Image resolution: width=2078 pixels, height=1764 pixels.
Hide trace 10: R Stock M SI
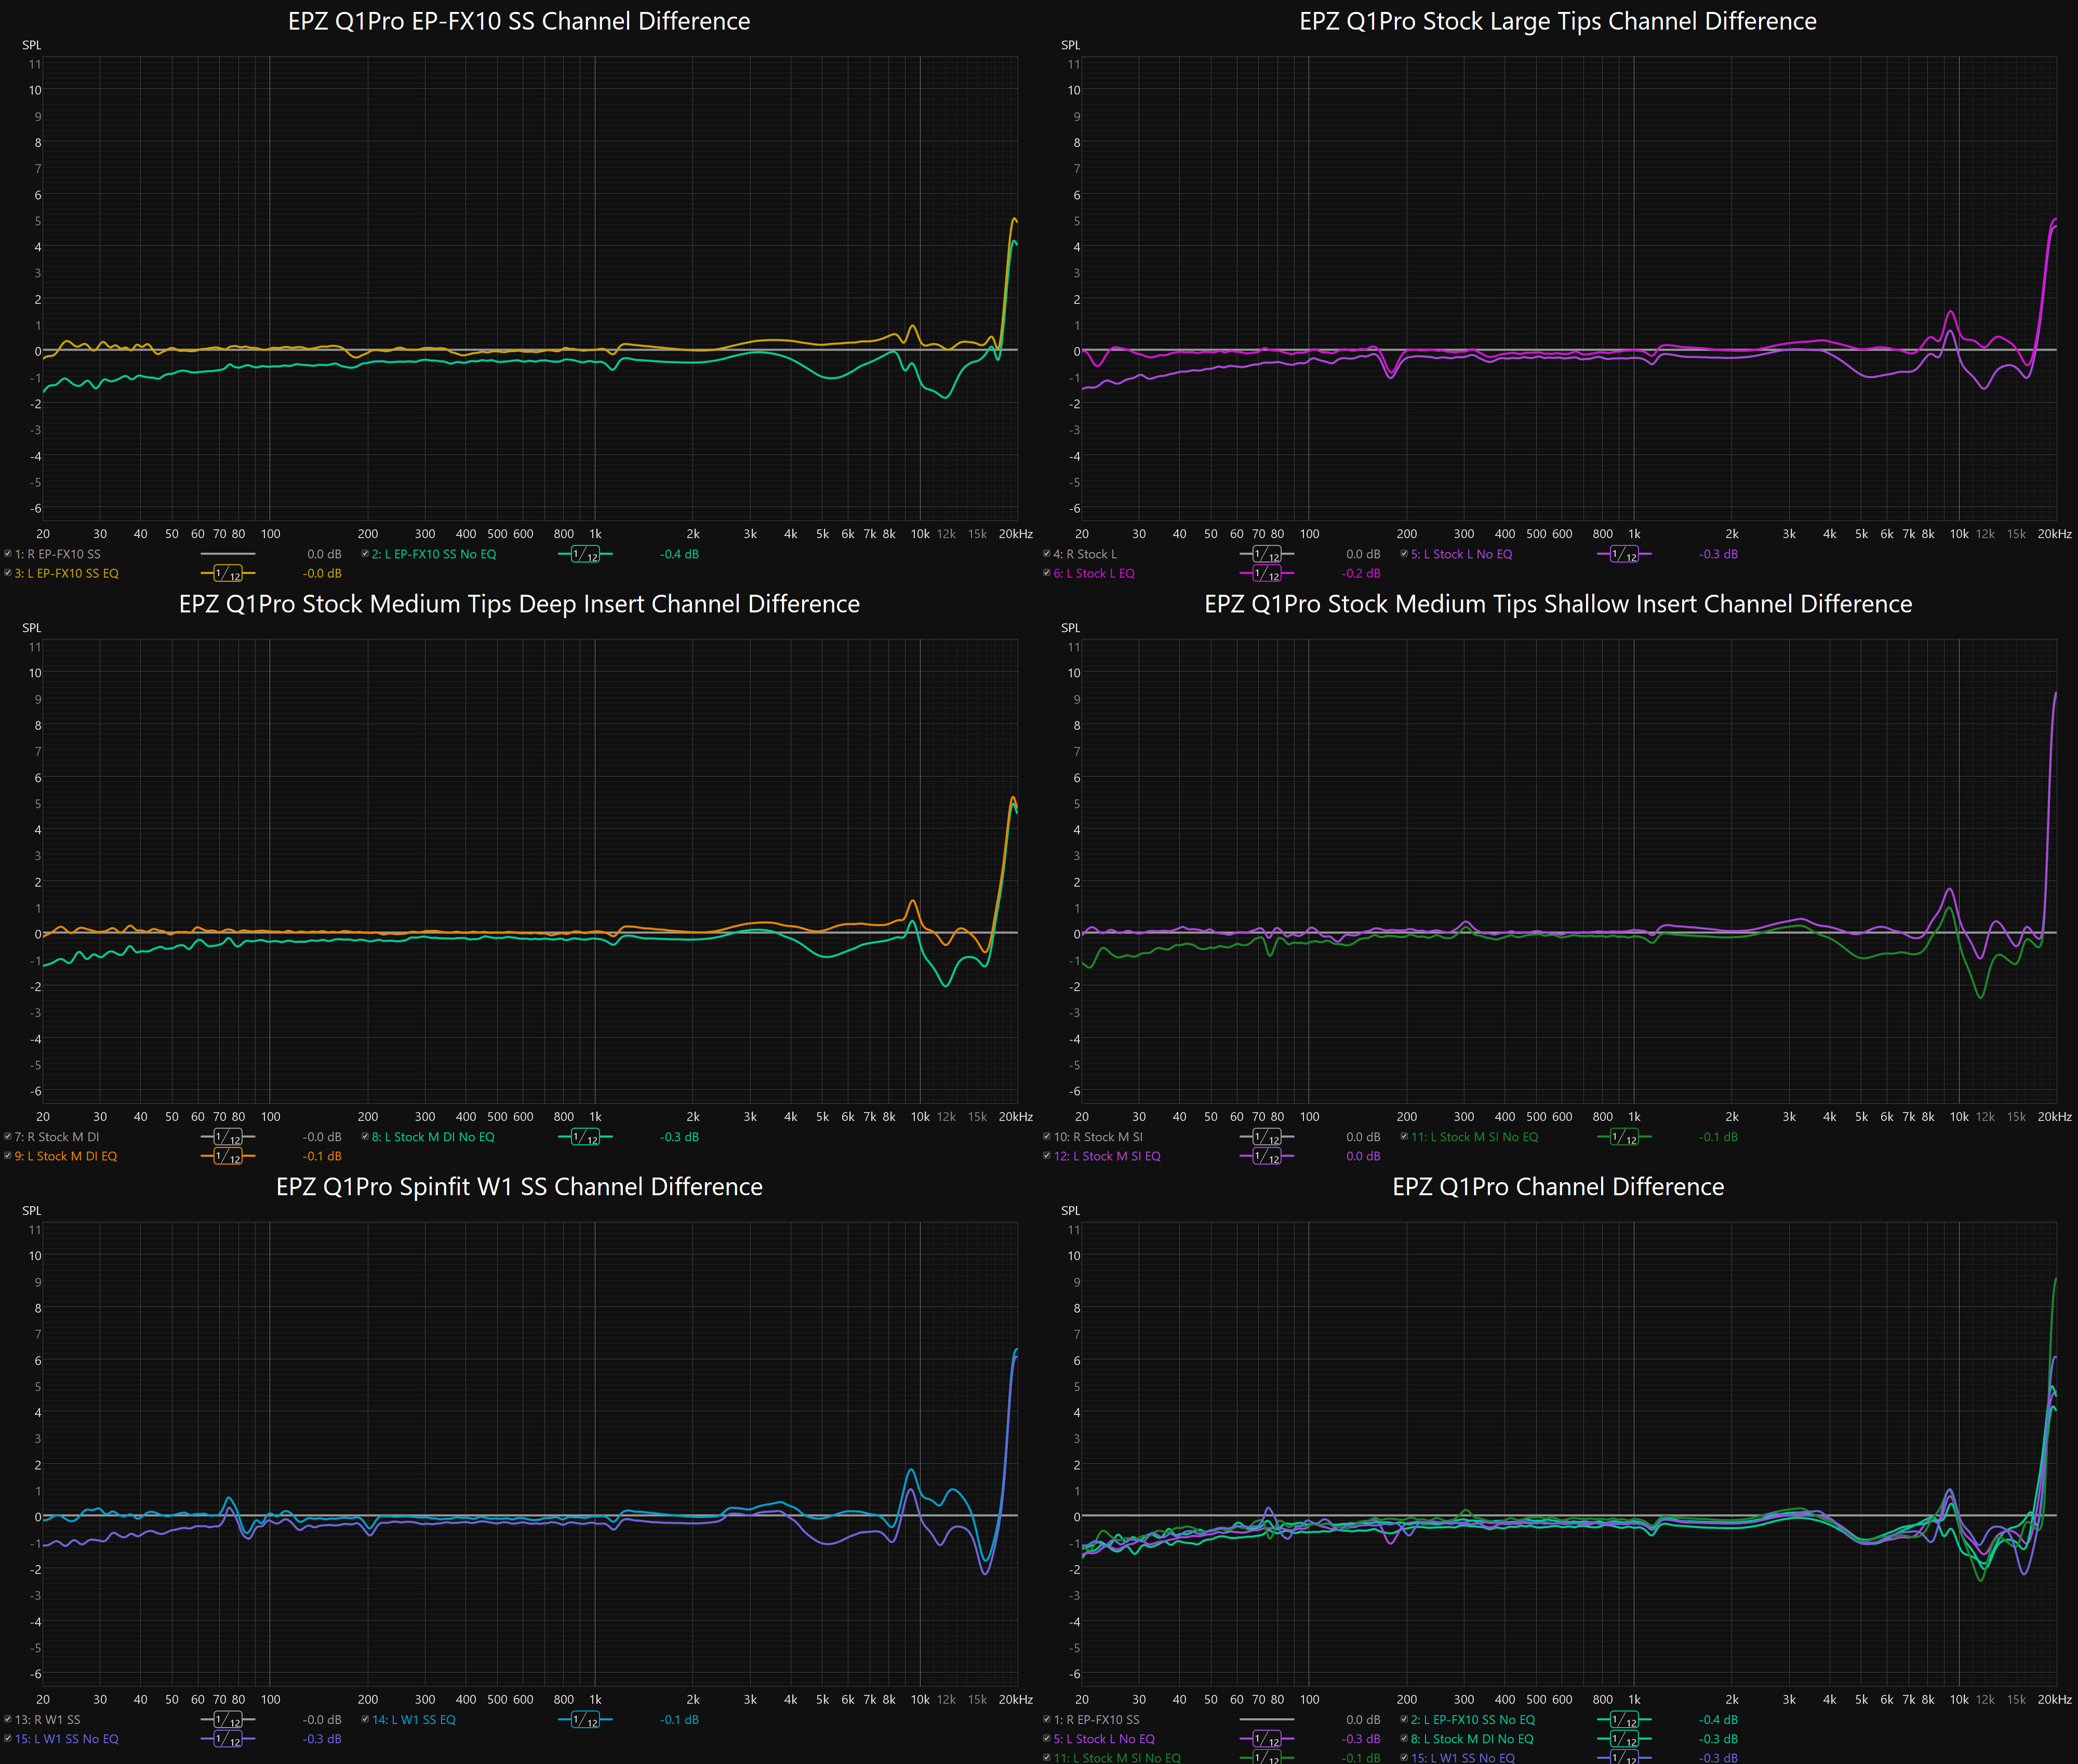pos(1047,1136)
